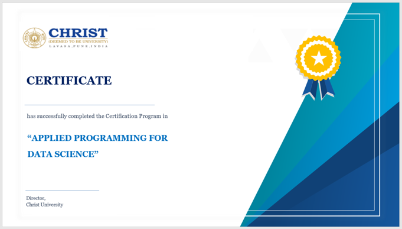The height and width of the screenshot is (229, 402).
Task: Click the "has successfully completed" sentence
Action: [x=97, y=116]
